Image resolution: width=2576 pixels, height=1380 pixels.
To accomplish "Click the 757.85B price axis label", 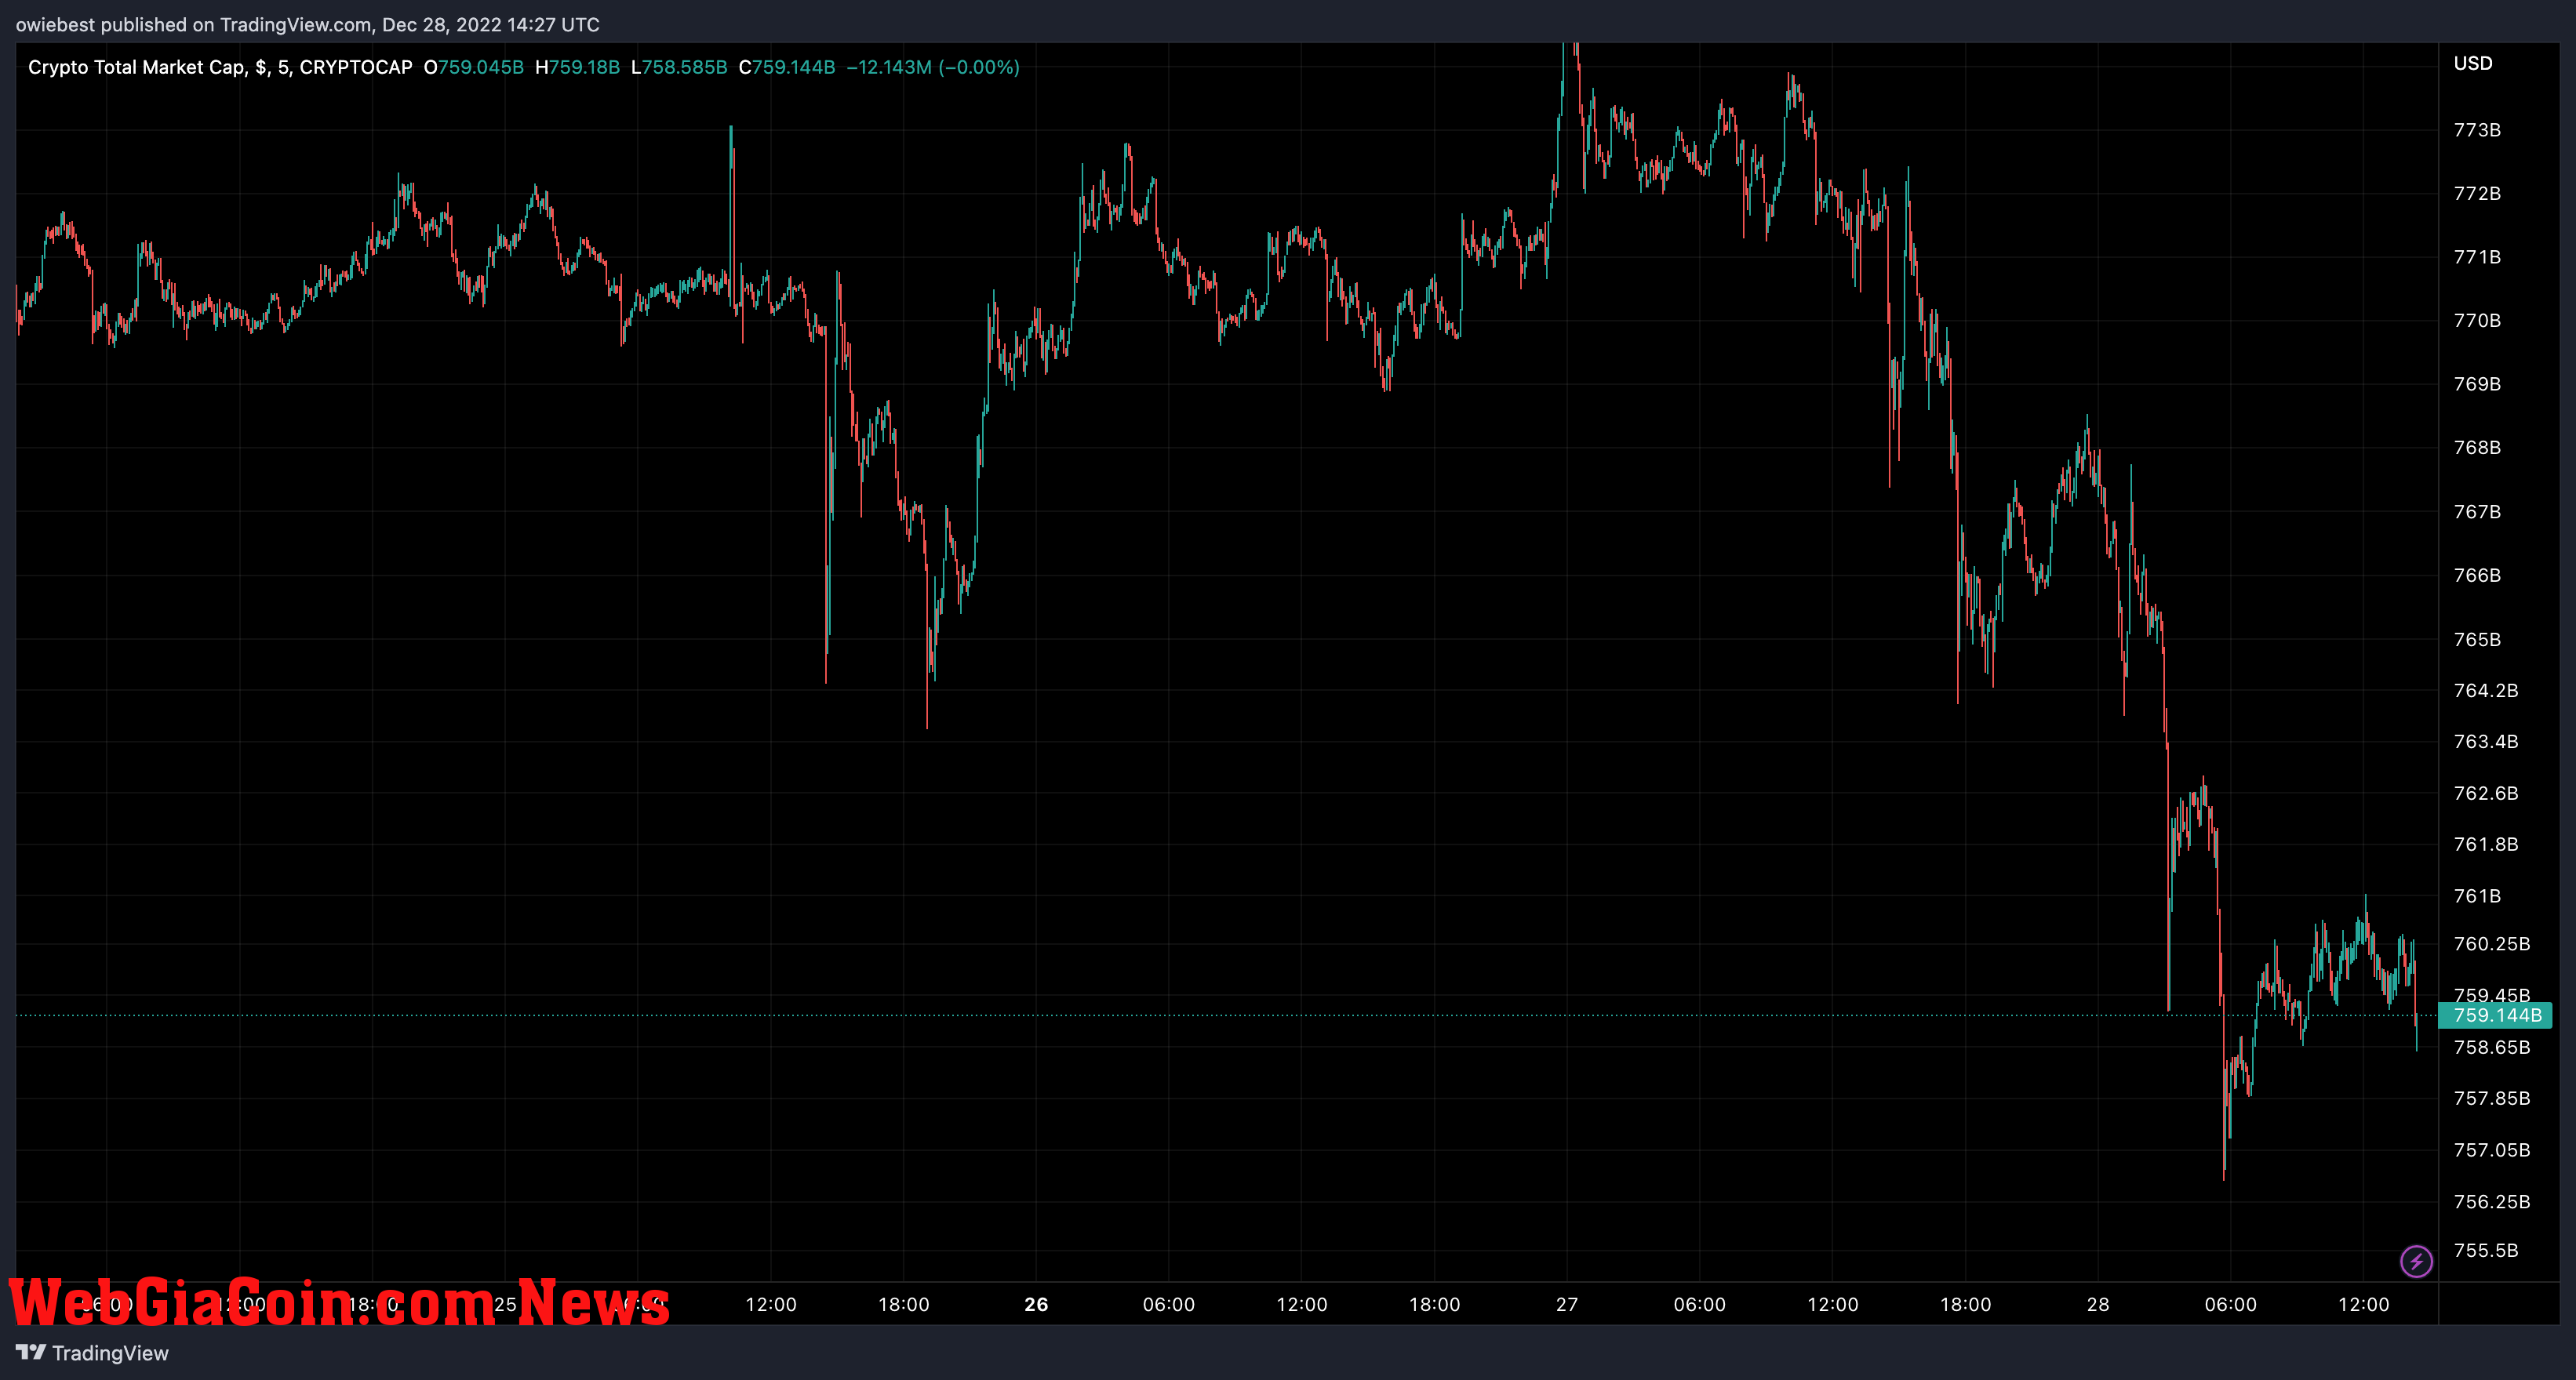I will (2492, 1099).
